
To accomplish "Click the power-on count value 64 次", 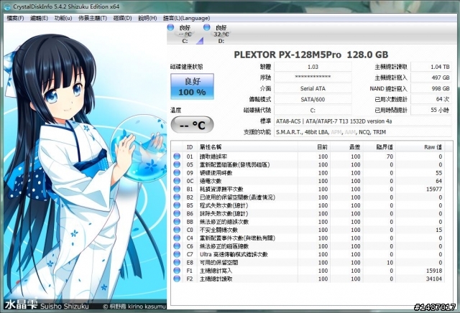I will point(431,99).
